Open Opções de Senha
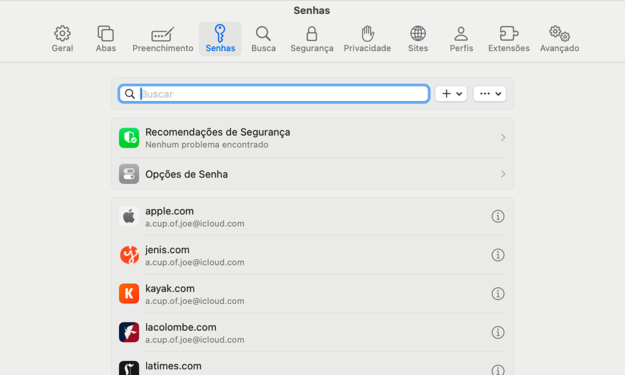 [x=312, y=174]
